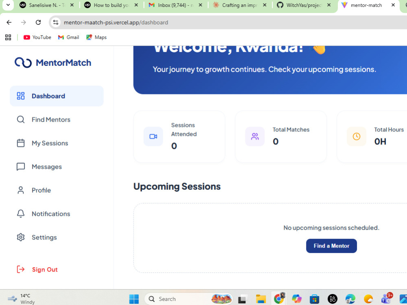Open Notifications in the sidebar
The height and width of the screenshot is (305, 407).
(57, 214)
